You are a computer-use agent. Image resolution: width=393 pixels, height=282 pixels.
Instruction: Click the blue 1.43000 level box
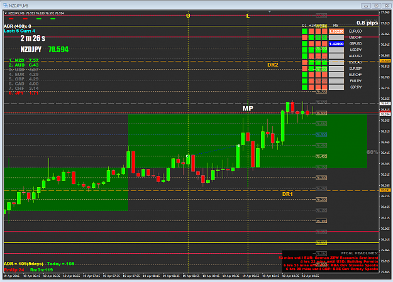336,44
